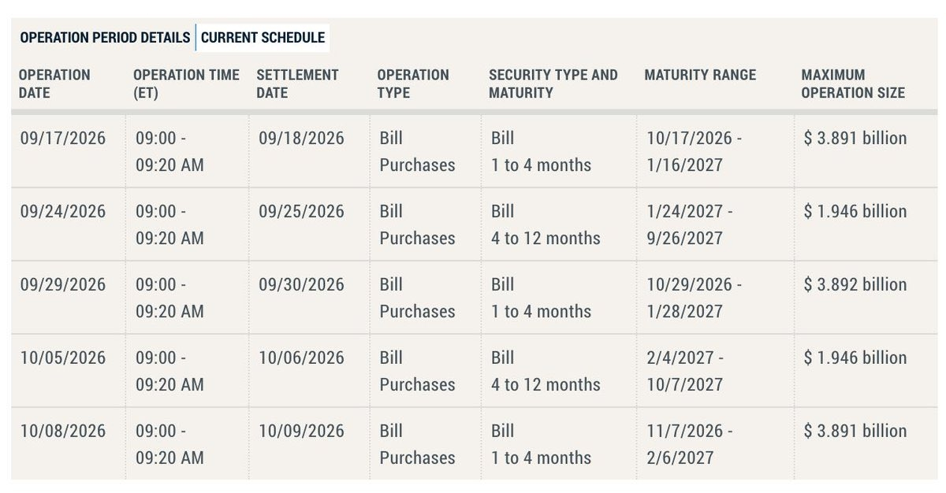Click the Operation Type column header
The width and height of the screenshot is (946, 493).
[413, 83]
